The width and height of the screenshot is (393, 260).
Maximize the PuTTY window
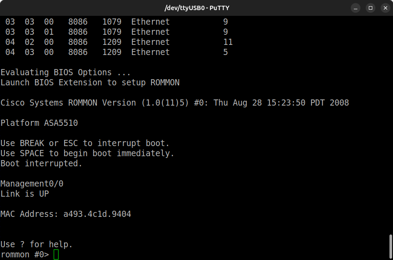pos(371,8)
